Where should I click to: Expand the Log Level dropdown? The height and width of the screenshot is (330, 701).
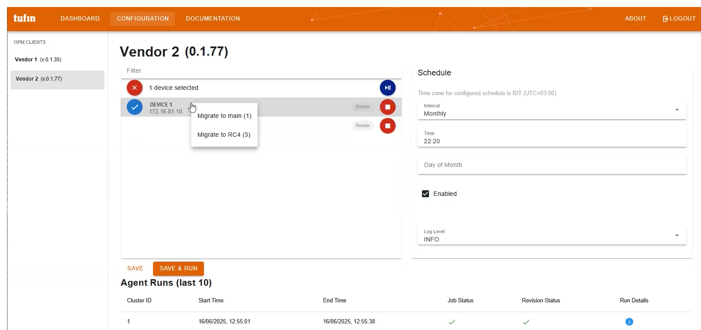[551, 236]
